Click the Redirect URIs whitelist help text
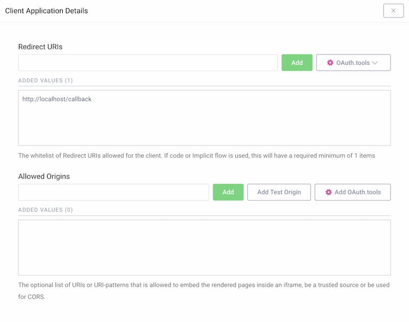This screenshot has width=409, height=322. pos(196,156)
